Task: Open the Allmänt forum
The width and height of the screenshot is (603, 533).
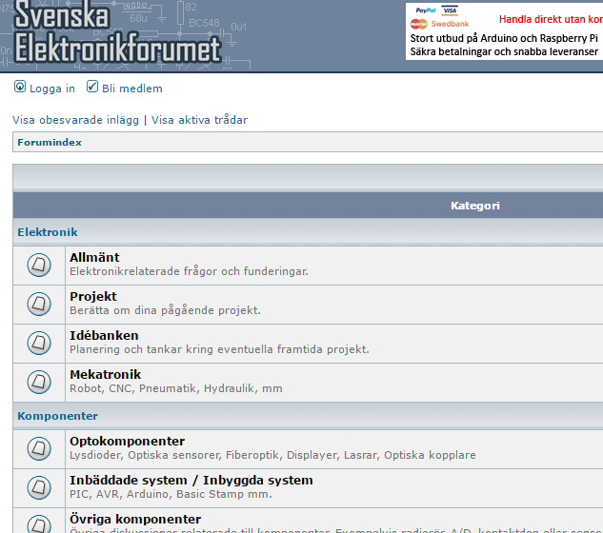Action: tap(94, 258)
